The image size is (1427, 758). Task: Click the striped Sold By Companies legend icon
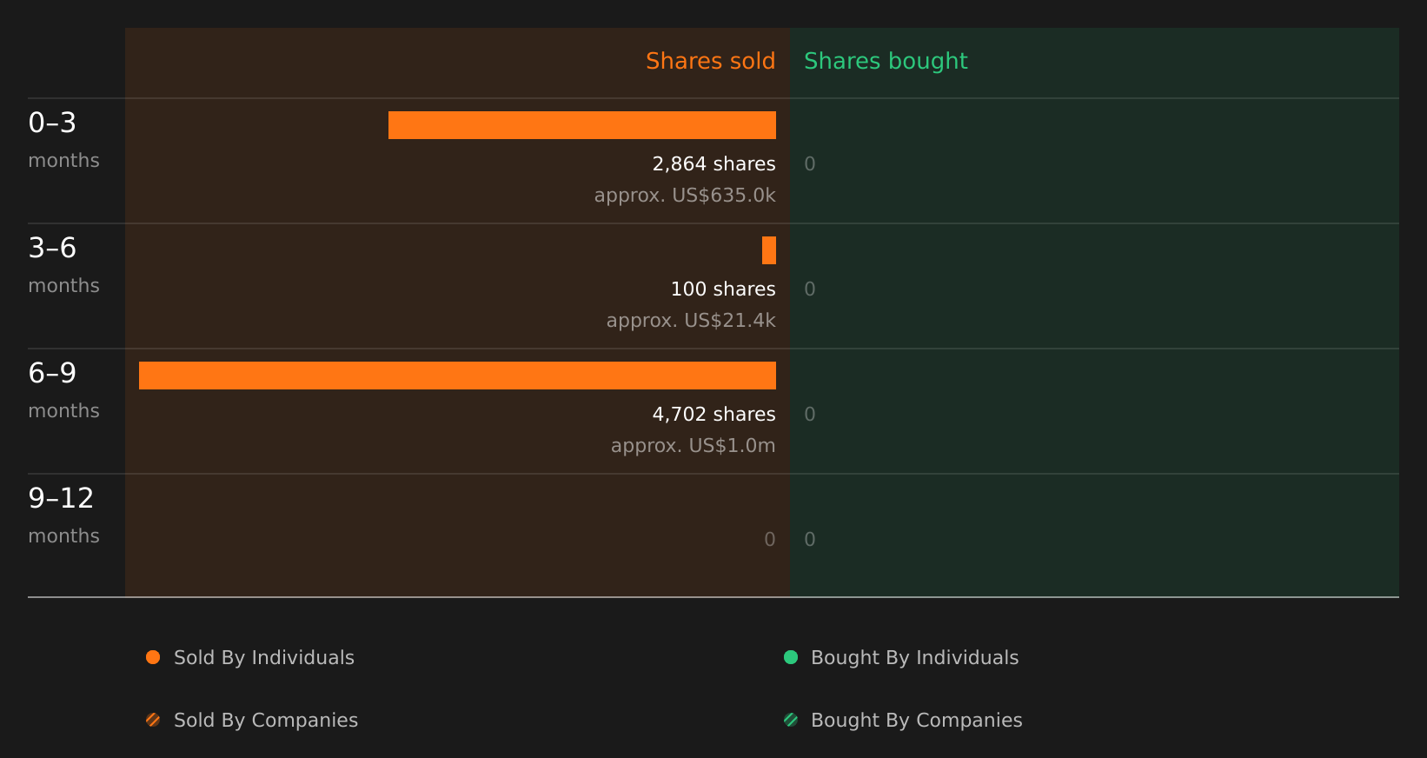point(153,720)
